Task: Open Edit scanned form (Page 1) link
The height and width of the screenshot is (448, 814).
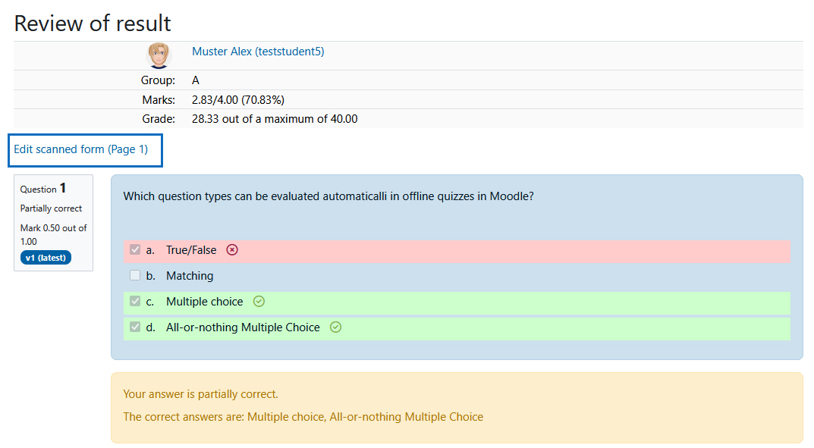Action: click(x=80, y=149)
